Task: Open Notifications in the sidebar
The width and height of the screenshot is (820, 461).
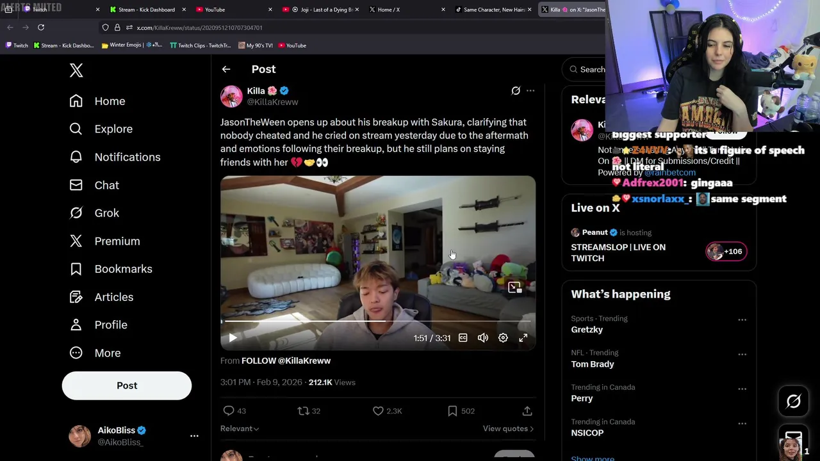Action: coord(115,157)
